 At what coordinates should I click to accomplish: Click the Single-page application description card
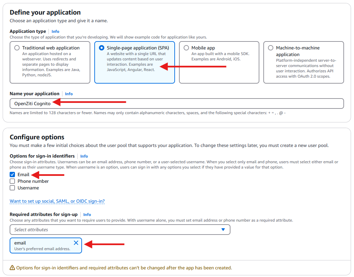[134, 63]
